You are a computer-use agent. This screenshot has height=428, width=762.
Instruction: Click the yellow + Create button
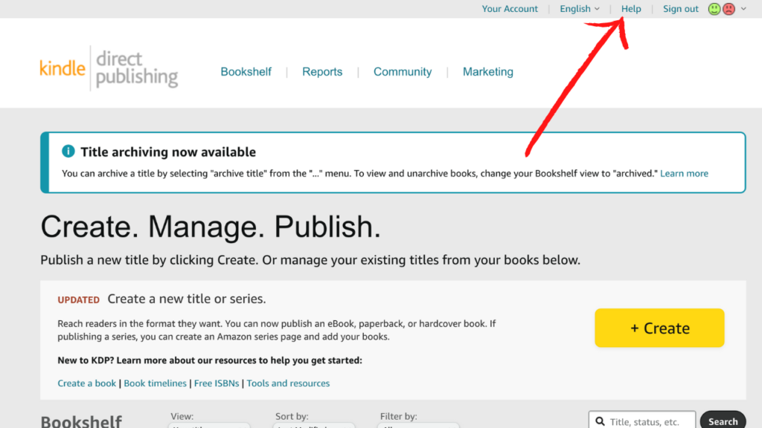[659, 328]
